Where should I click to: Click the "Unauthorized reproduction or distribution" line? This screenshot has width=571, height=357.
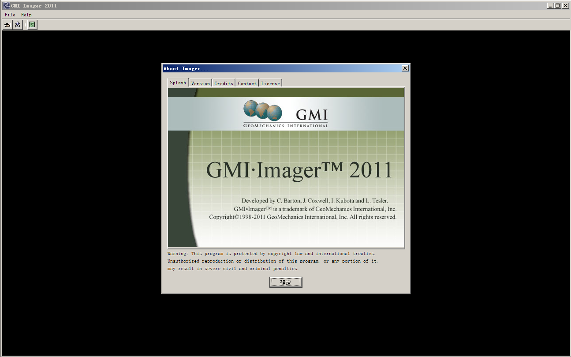click(x=273, y=261)
